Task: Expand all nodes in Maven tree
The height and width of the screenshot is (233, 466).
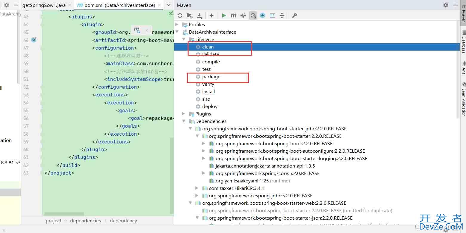Action: coord(272,15)
